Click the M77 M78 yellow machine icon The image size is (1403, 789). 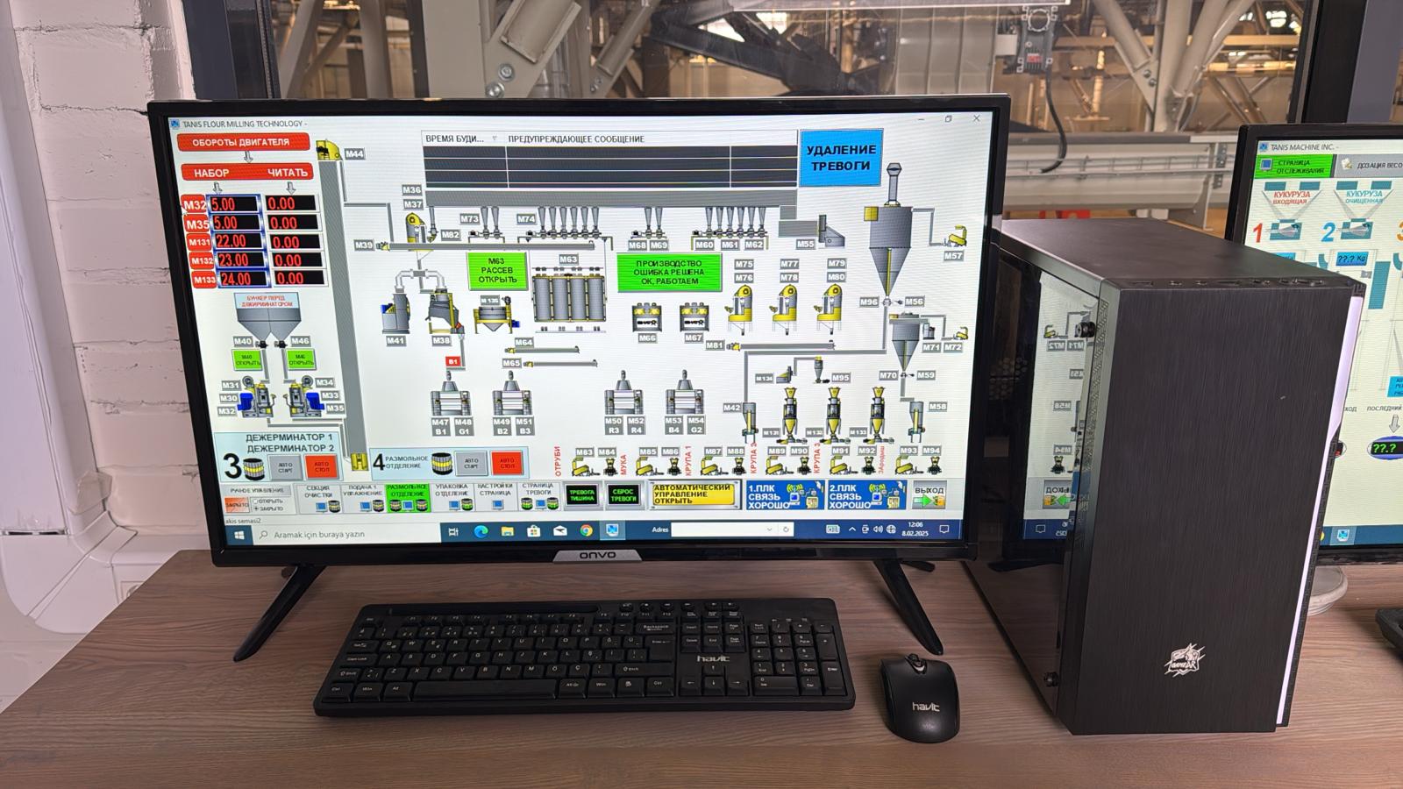[x=785, y=309]
